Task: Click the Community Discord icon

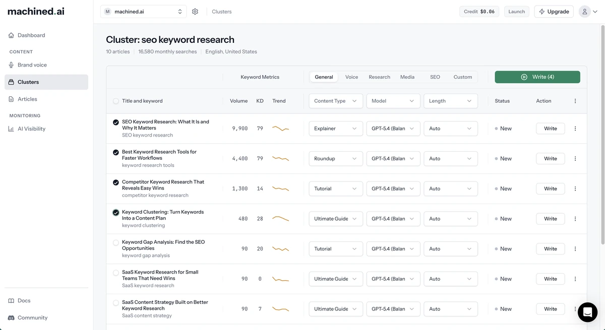Action: click(12, 318)
